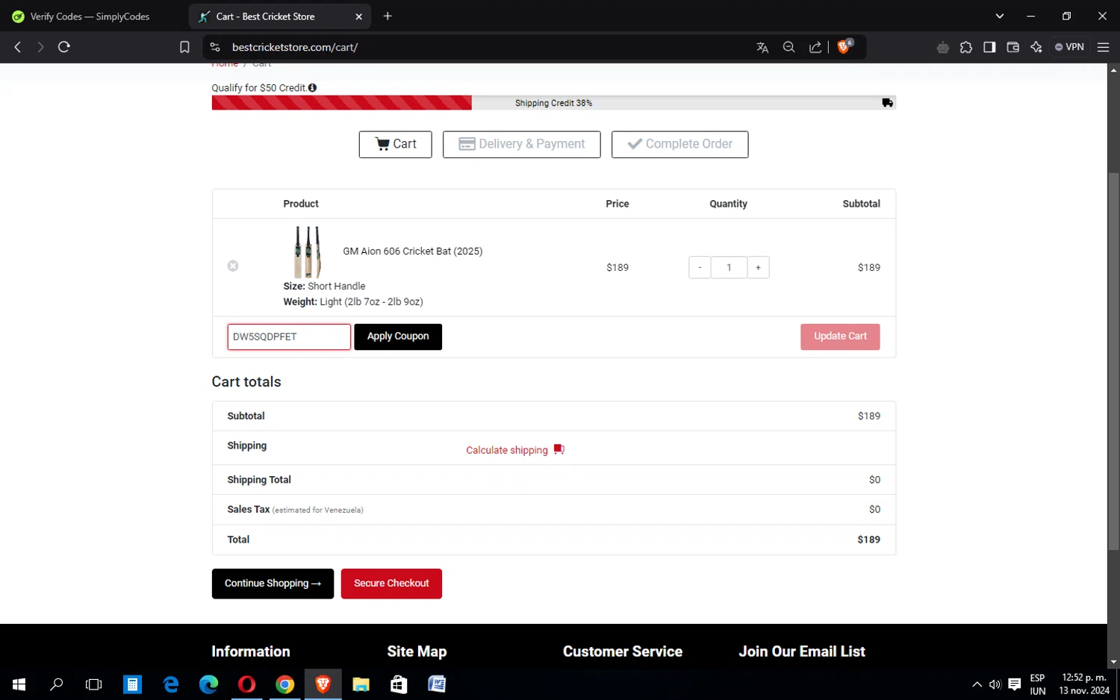This screenshot has width=1120, height=700.
Task: Open File Explorer from taskbar
Action: (x=361, y=684)
